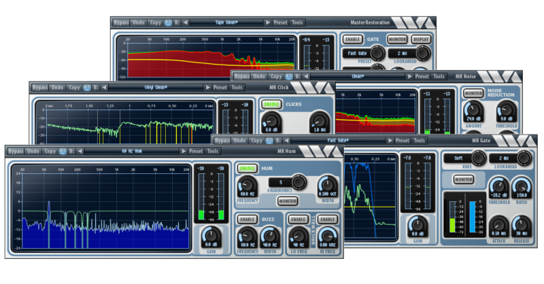
Task: Click the Monitor button in MR Gate
Action: 464,179
